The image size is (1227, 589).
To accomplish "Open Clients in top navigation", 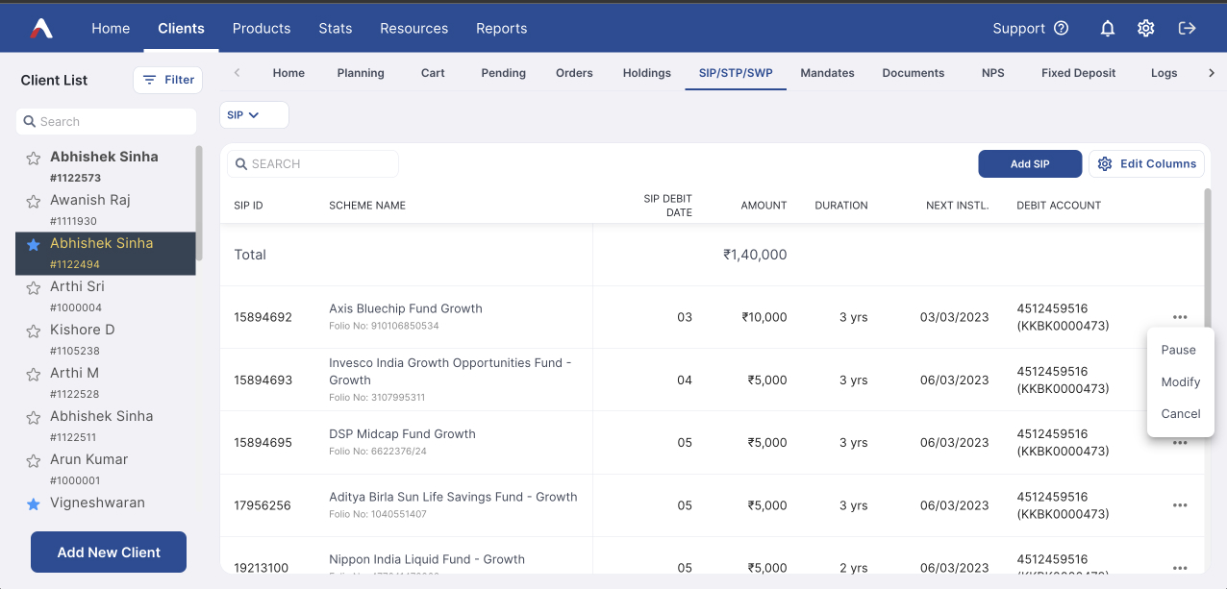I will 181,28.
